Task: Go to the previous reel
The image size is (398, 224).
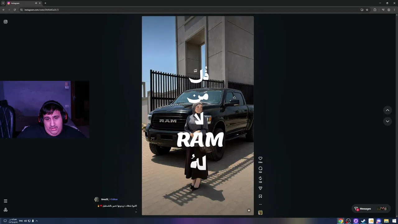Action: tap(387, 110)
